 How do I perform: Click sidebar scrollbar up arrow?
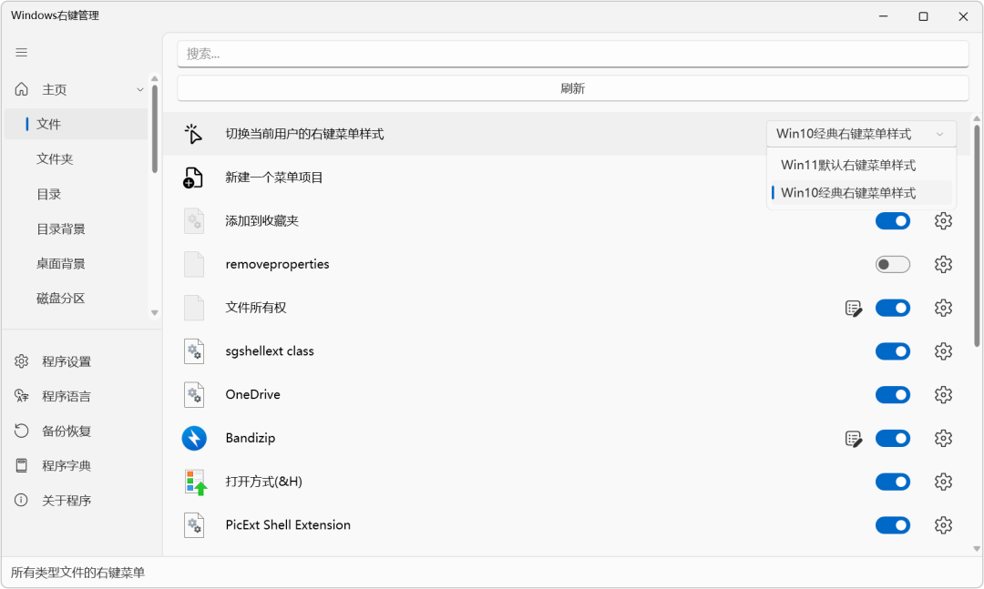[154, 79]
